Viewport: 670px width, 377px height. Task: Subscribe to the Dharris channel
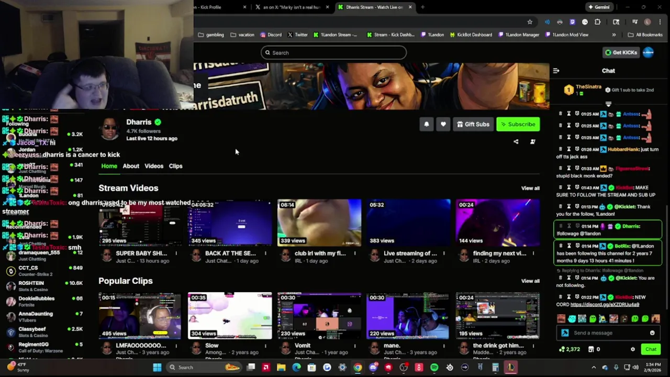518,124
